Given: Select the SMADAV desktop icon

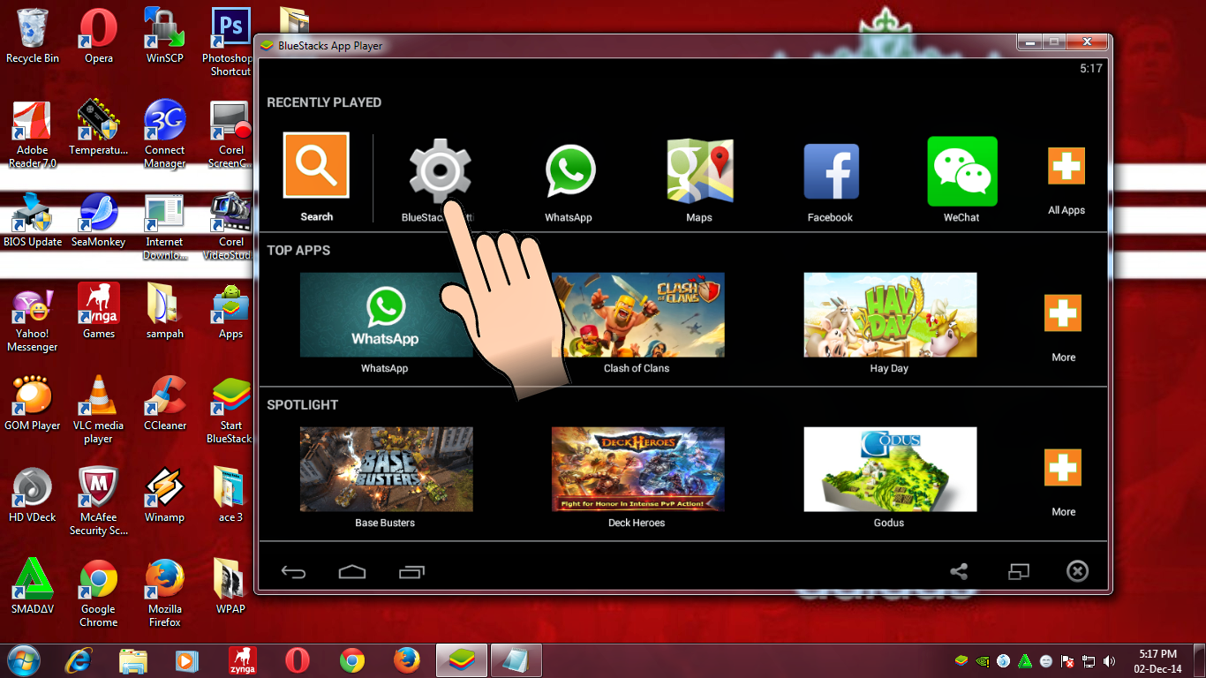Looking at the screenshot, I should (33, 586).
